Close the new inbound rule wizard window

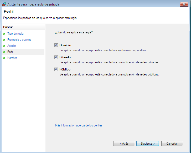coord(183,4)
